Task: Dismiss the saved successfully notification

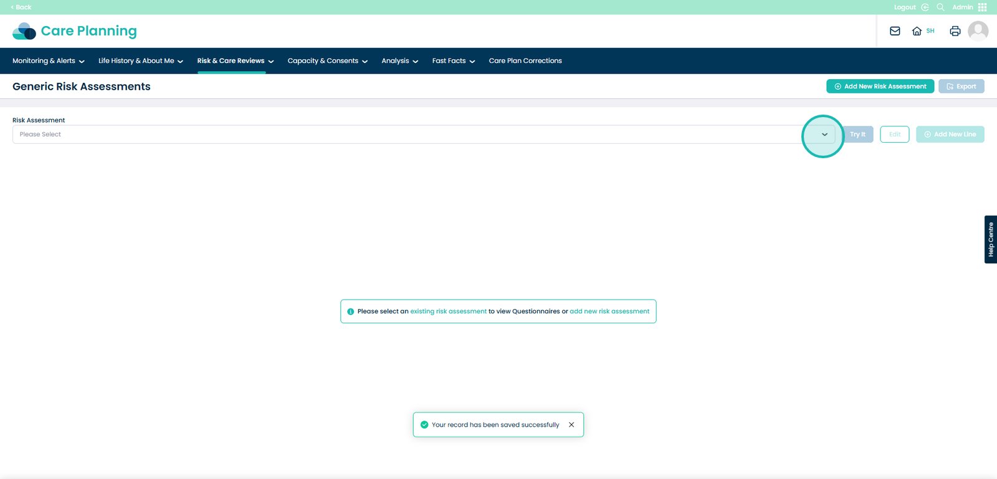Action: [x=571, y=425]
